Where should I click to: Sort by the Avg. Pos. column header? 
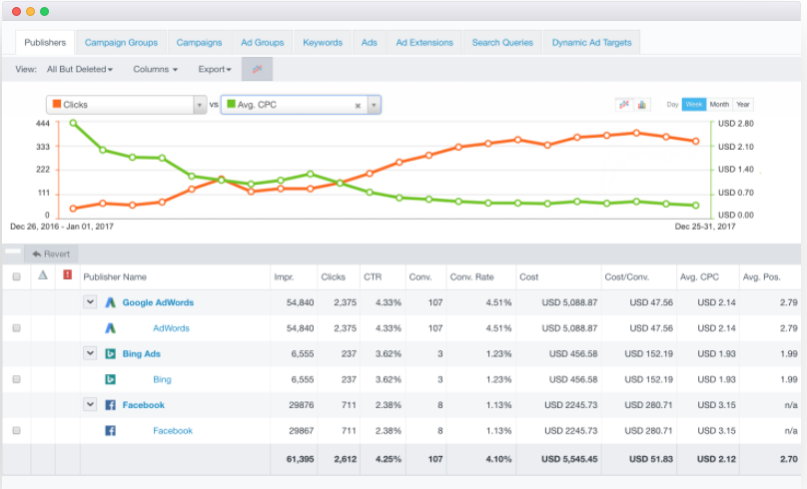click(761, 276)
